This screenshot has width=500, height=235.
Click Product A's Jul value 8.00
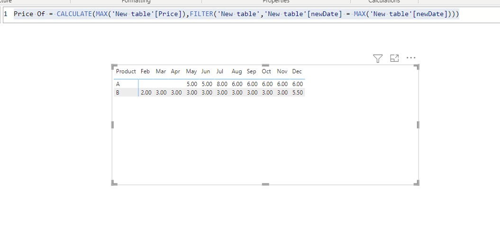tap(222, 84)
